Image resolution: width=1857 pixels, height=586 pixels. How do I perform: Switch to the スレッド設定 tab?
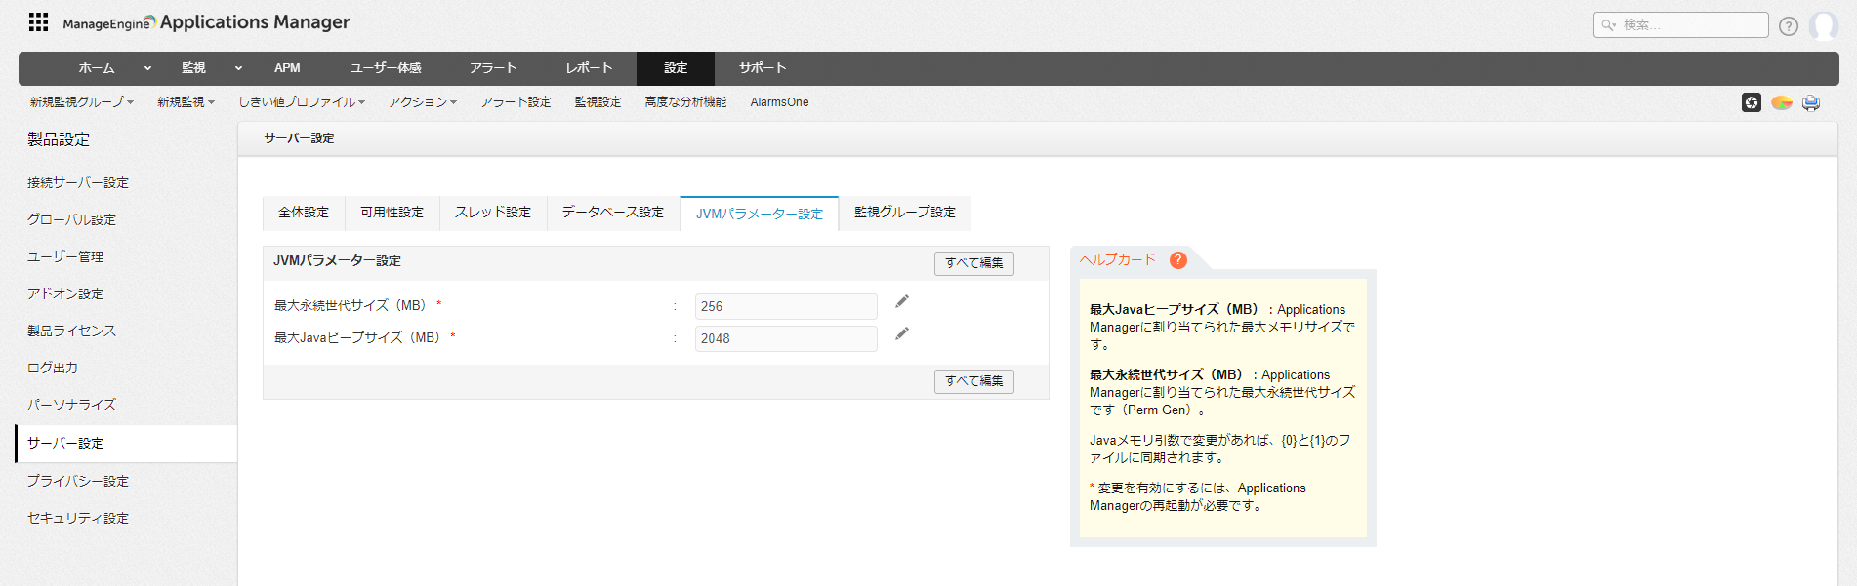492,213
